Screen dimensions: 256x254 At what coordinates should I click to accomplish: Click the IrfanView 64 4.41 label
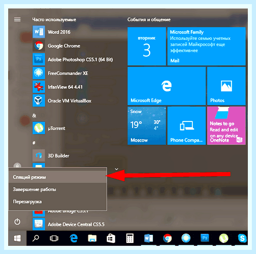click(65, 87)
